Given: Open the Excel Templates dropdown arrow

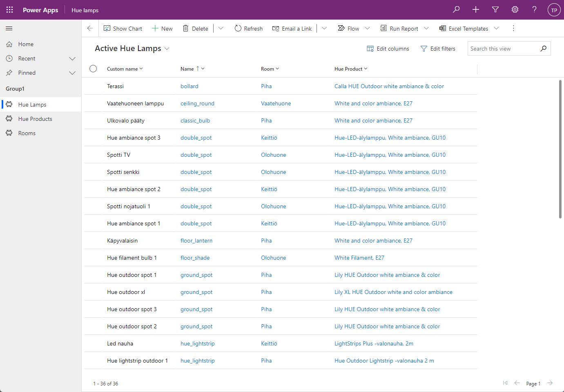Looking at the screenshot, I should 497,29.
